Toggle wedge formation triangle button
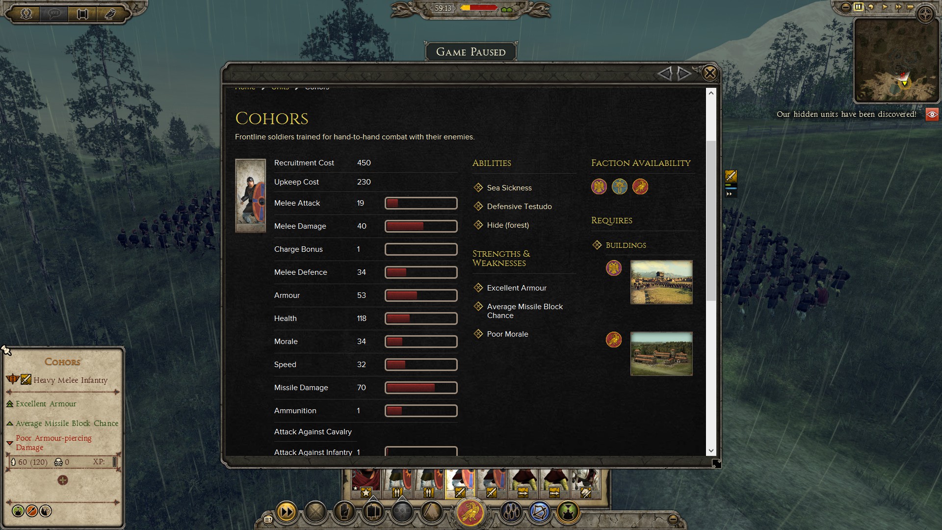942x530 pixels. (x=431, y=512)
